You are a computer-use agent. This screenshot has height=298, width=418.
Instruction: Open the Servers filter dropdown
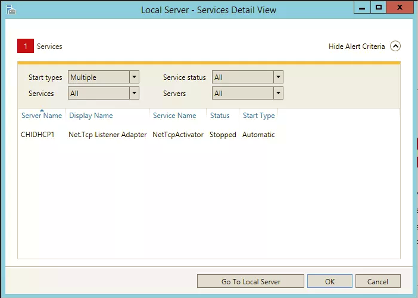247,93
